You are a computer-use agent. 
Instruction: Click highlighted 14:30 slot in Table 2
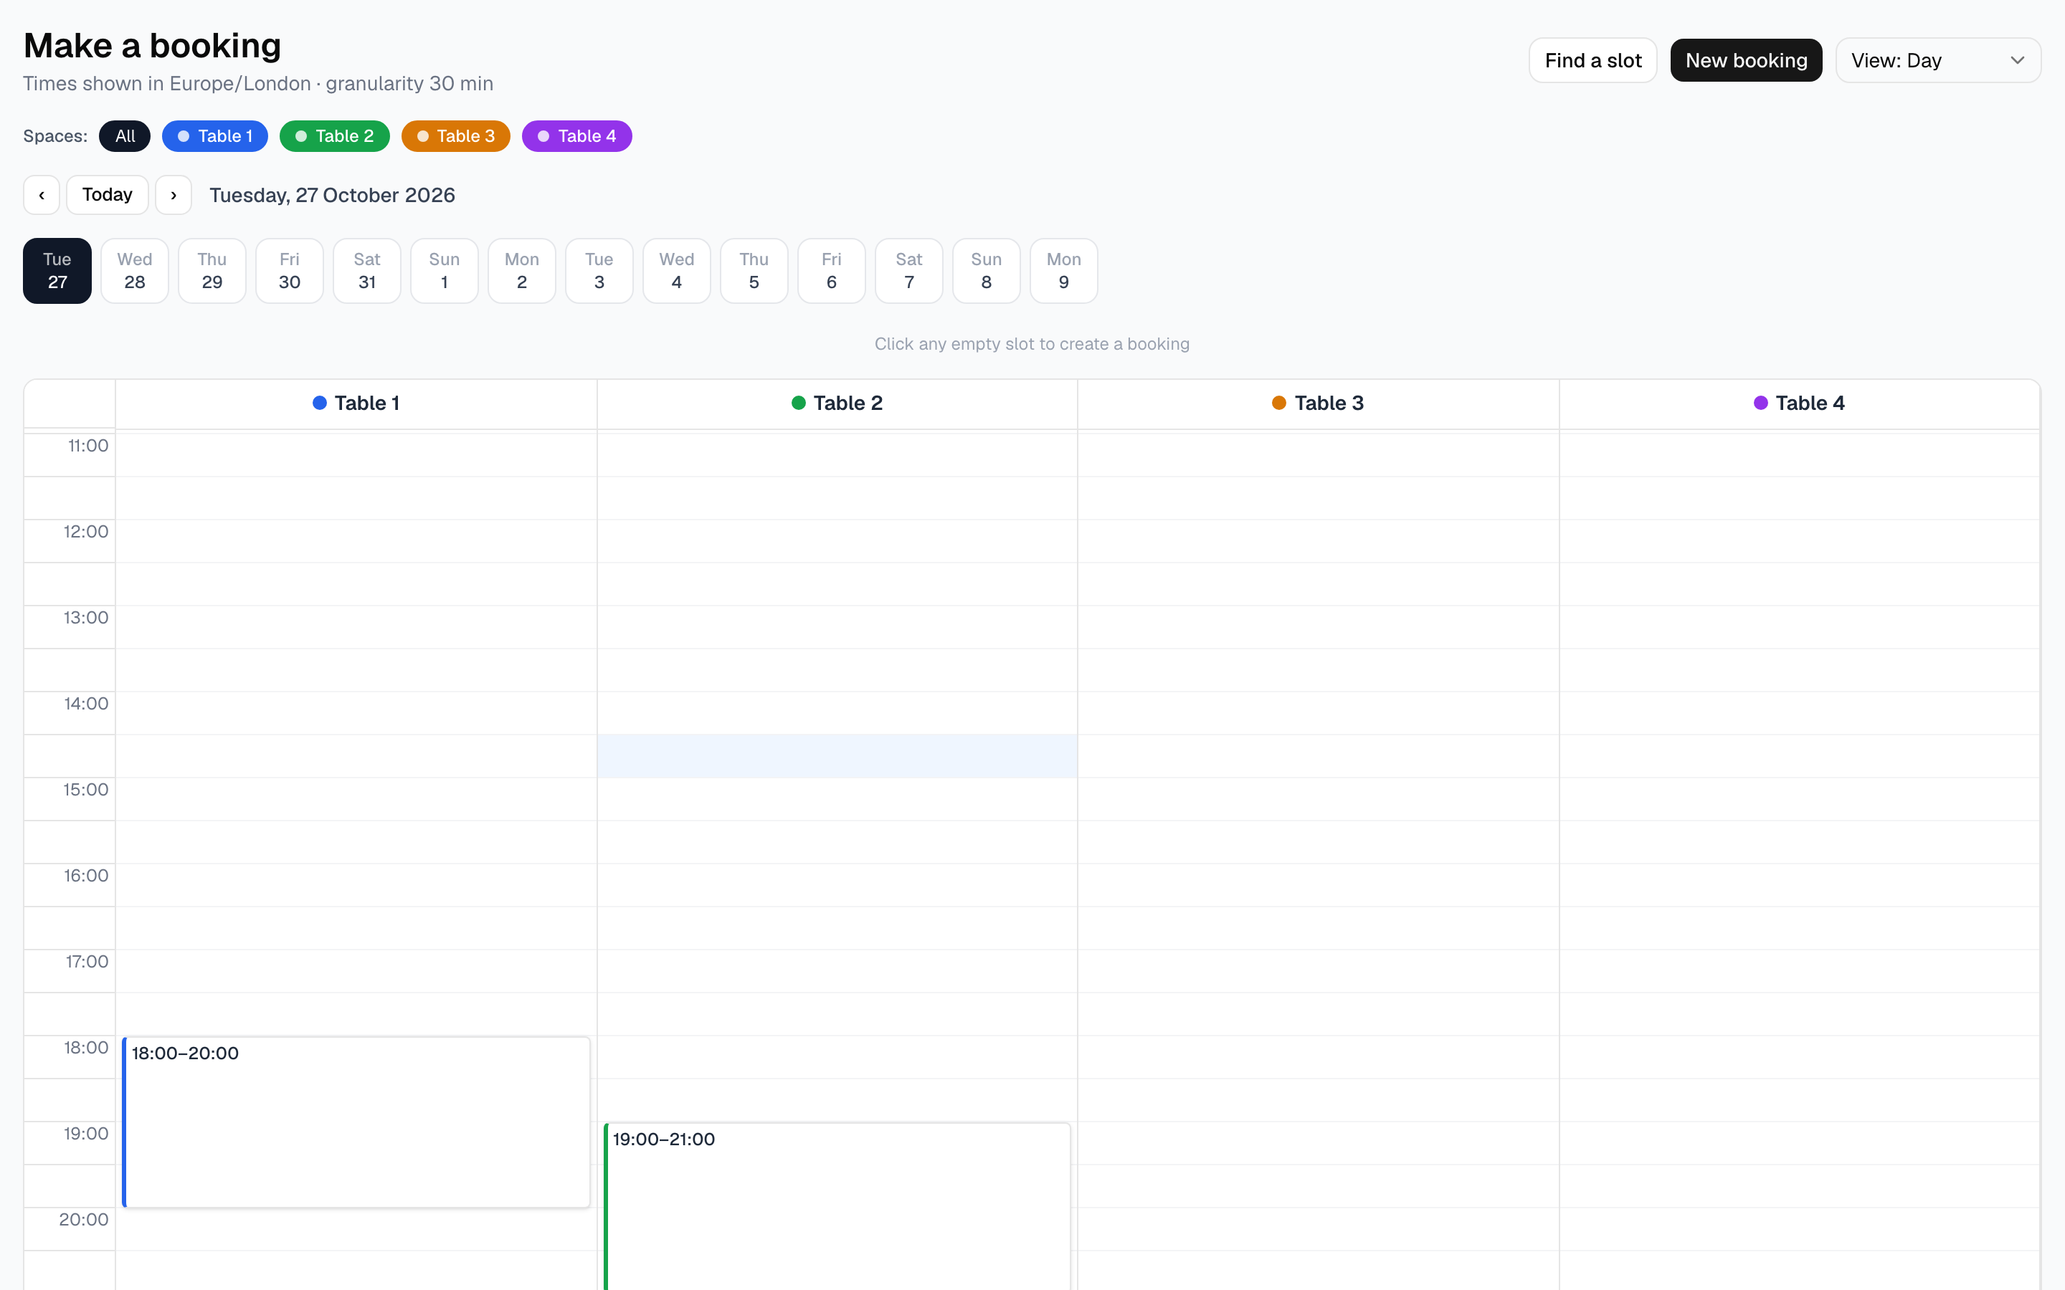(x=837, y=756)
